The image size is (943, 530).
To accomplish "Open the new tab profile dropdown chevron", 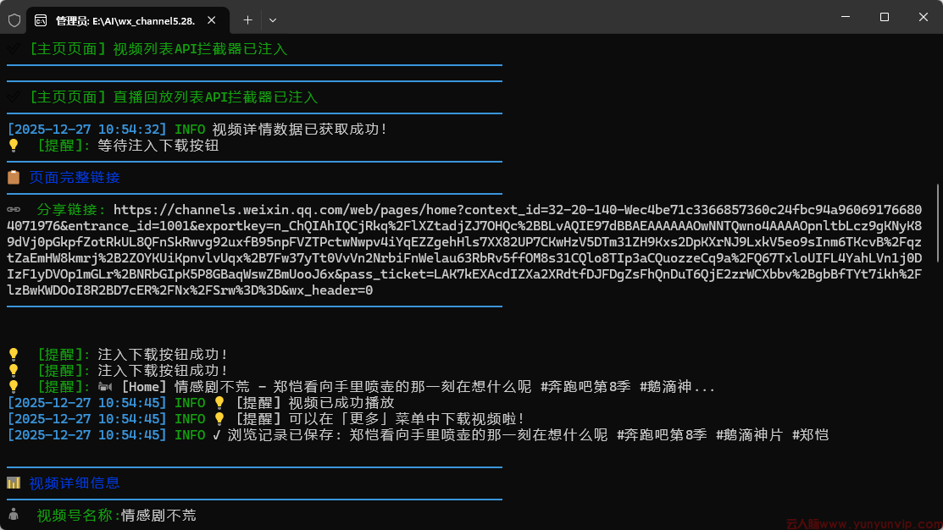I will click(273, 19).
